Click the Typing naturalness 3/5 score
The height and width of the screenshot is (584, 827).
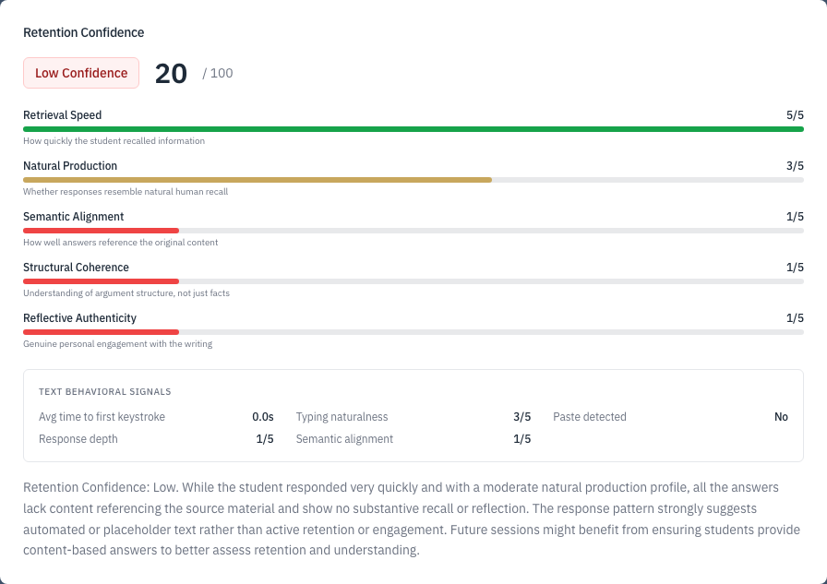tap(521, 416)
